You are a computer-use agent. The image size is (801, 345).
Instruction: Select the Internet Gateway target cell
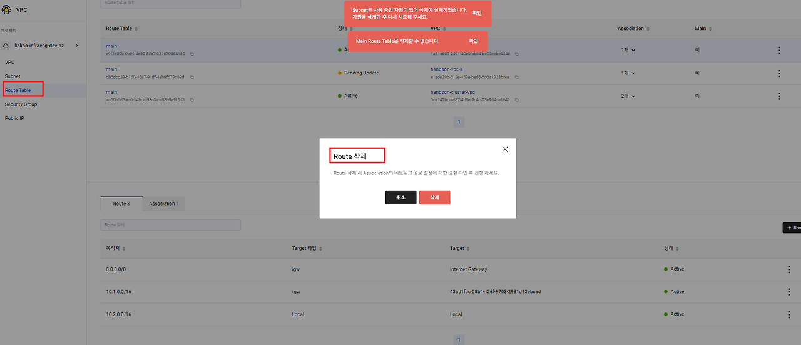click(x=469, y=269)
